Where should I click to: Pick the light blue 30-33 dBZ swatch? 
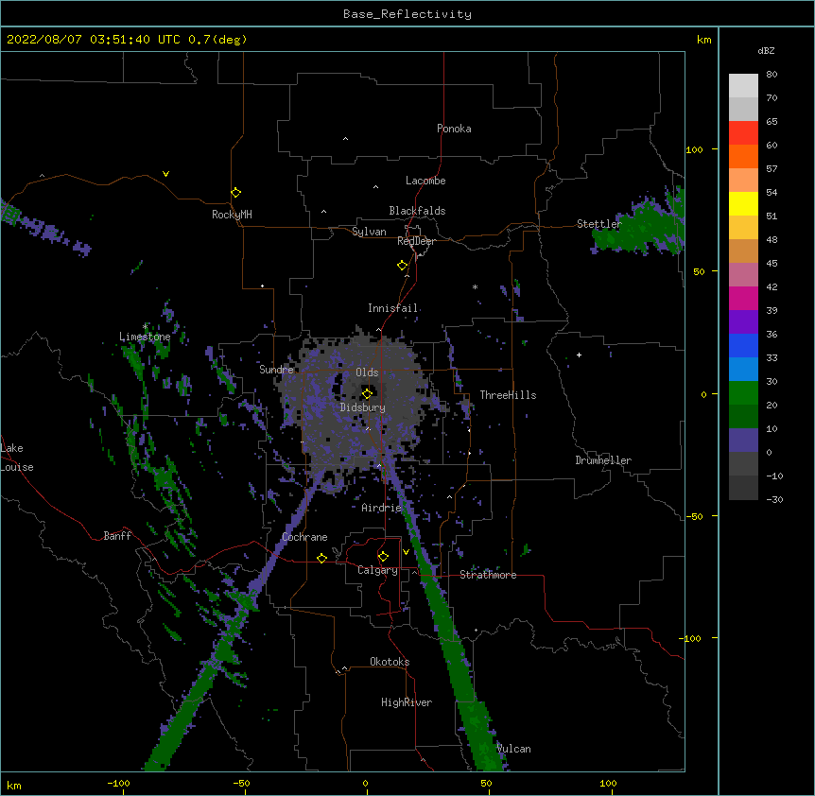pos(743,370)
